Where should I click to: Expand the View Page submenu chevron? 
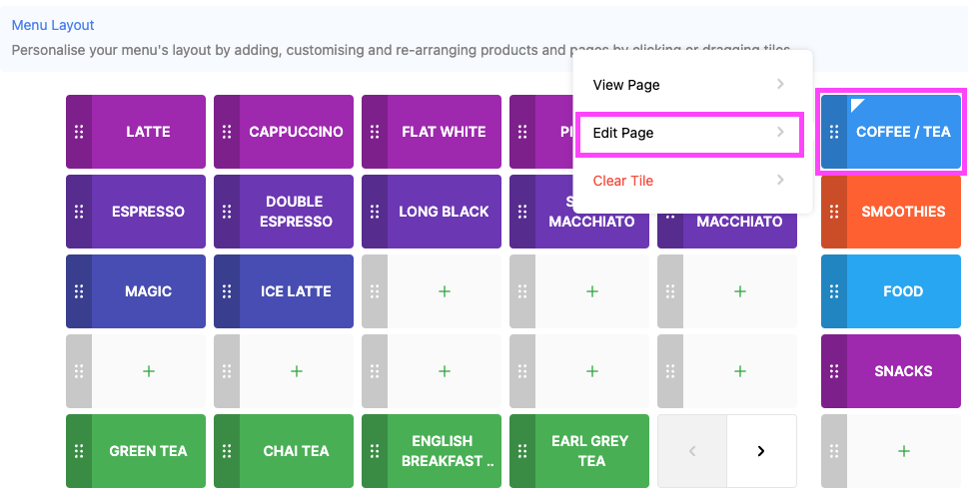pyautogui.click(x=780, y=85)
